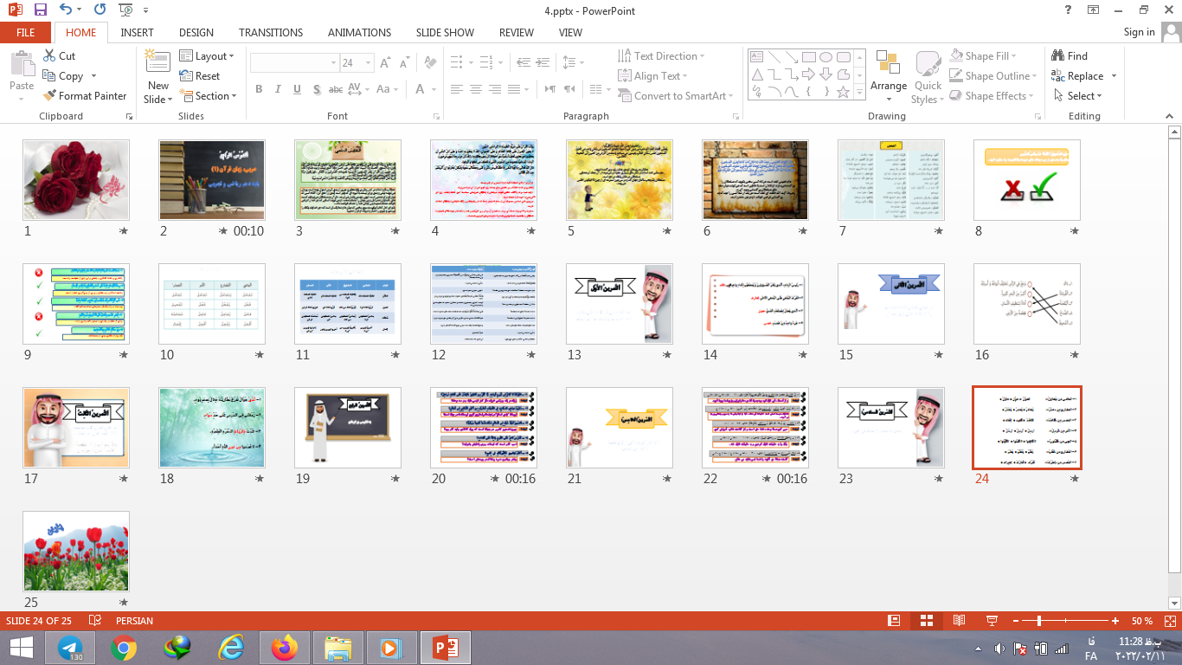This screenshot has width=1182, height=665.
Task: Click the Reset button in Slides group
Action: (x=200, y=76)
